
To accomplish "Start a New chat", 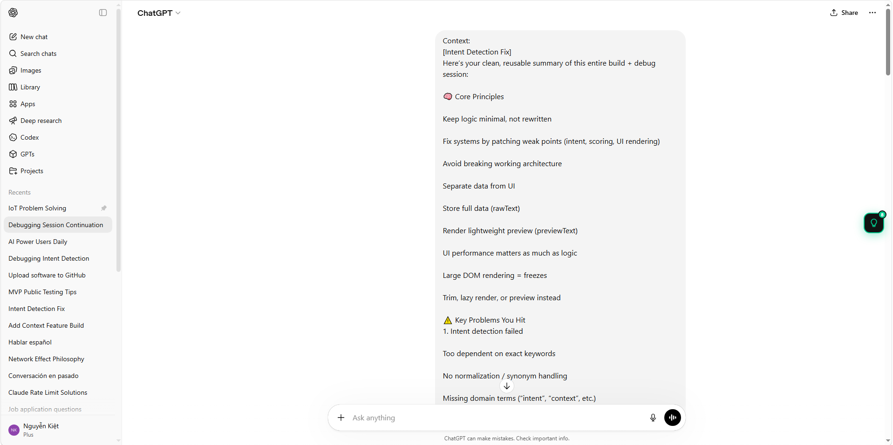I will pyautogui.click(x=34, y=37).
